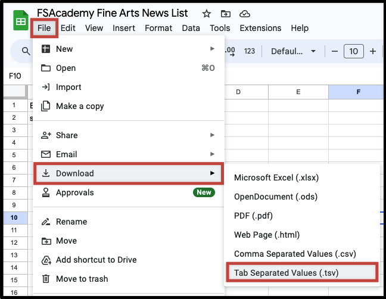Click the arrow icon next to Import
This screenshot has height=299, width=386.
click(x=46, y=87)
